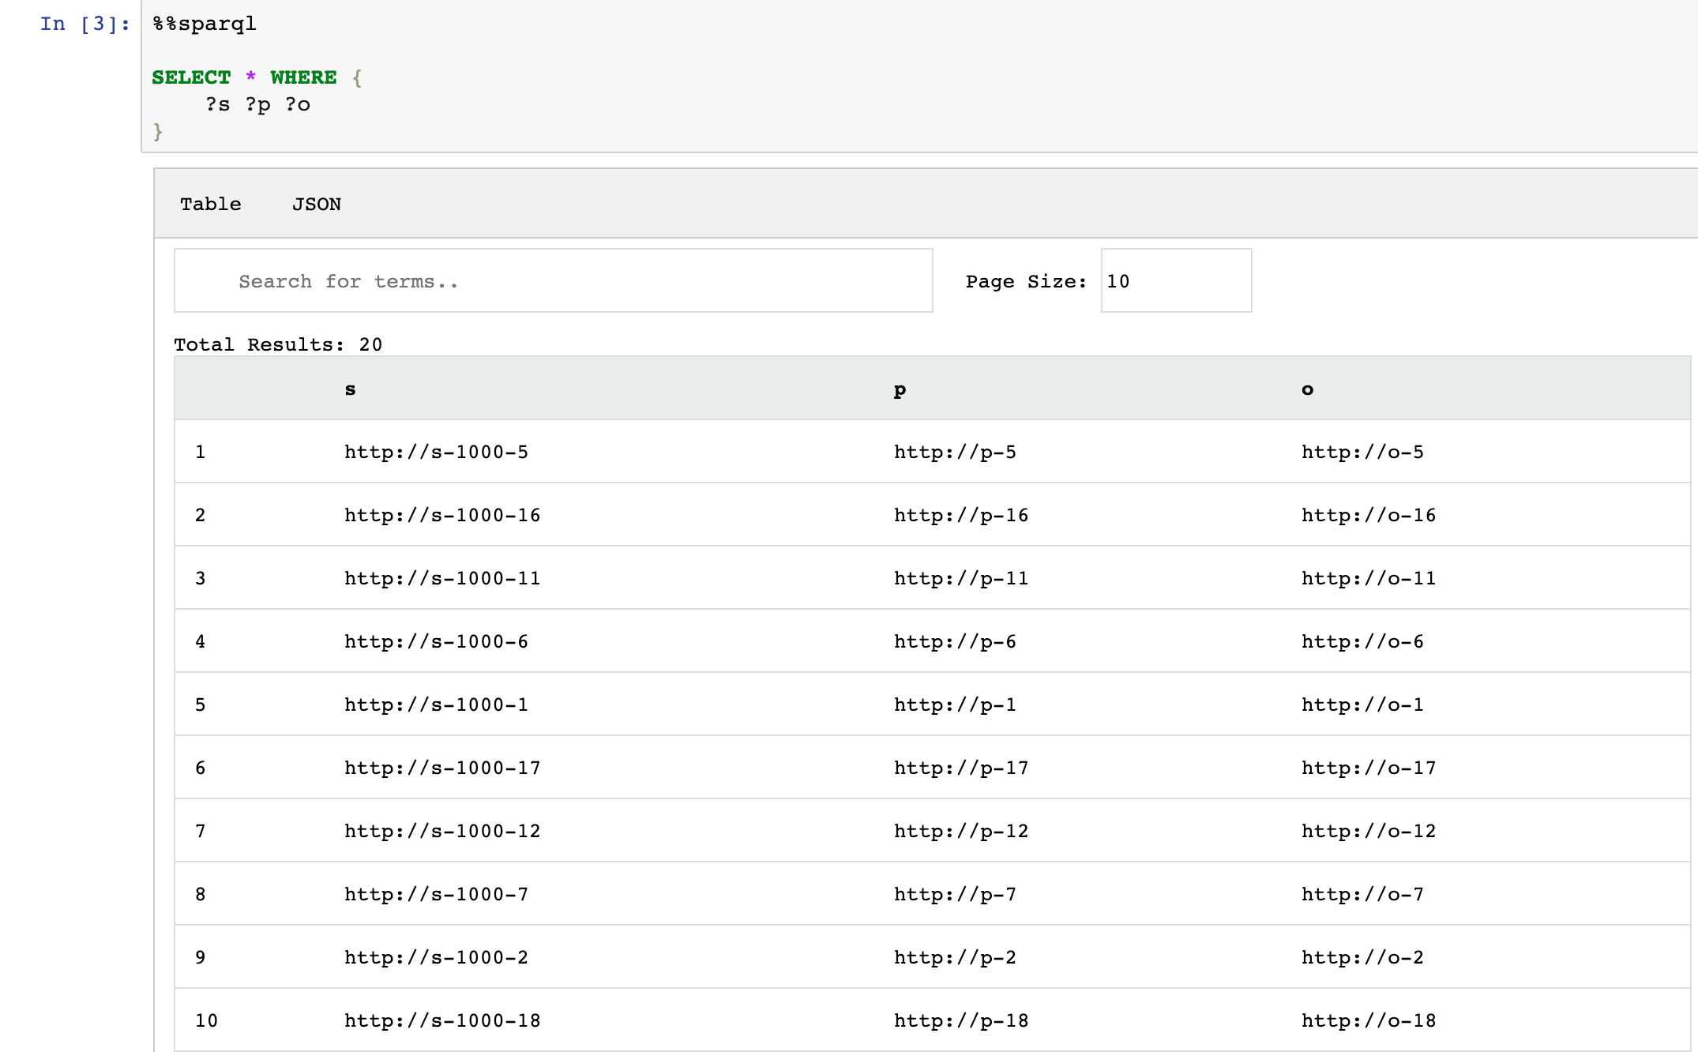Screen dimensions: 1698x1052
Task: Click subject http://s-1000-18 in row 10
Action: click(442, 1020)
